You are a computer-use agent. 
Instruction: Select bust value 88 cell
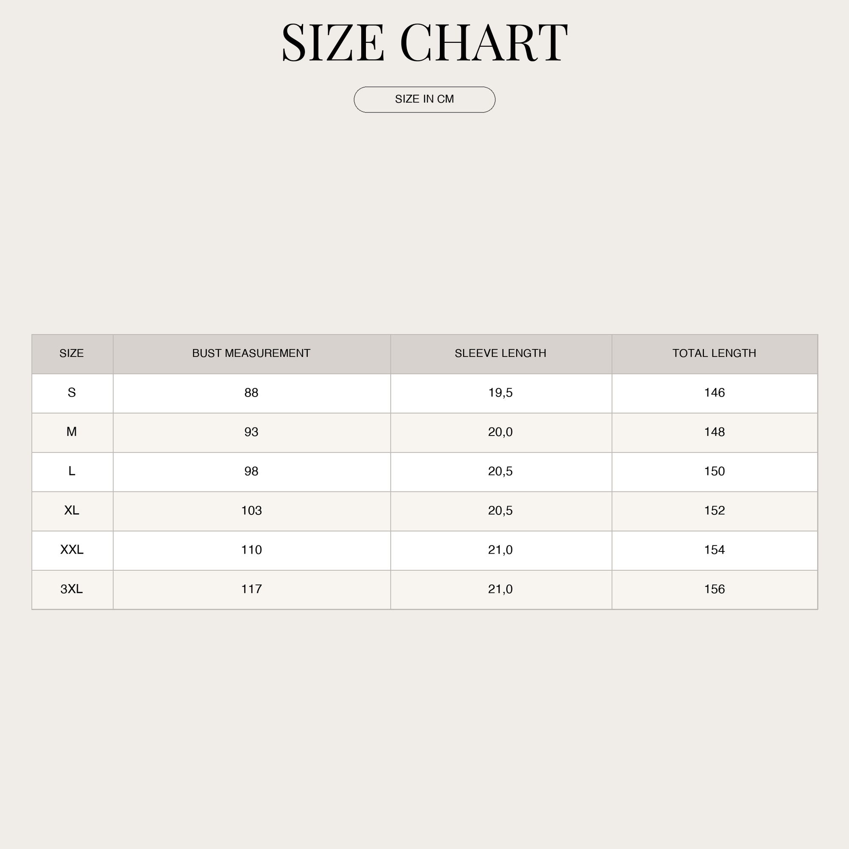pos(252,394)
